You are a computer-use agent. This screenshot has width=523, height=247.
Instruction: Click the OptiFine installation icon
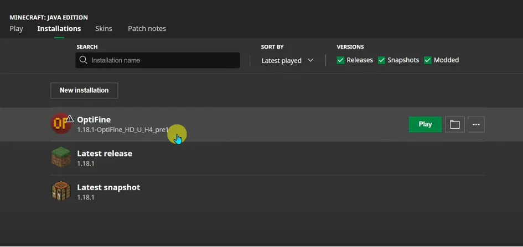point(60,124)
